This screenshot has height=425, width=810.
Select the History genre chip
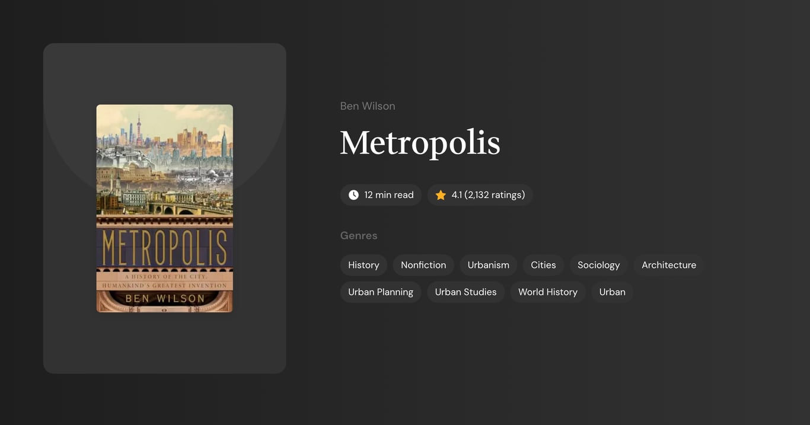[363, 265]
